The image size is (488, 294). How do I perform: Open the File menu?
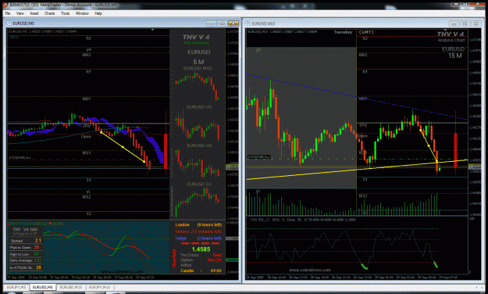click(8, 13)
